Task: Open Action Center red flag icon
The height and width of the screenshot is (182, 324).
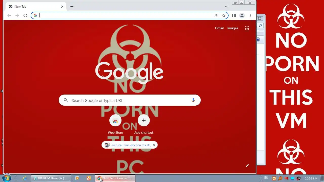Action: (x=286, y=178)
